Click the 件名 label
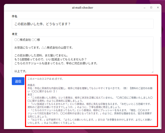The height and width of the screenshot is (133, 165). [14, 16]
